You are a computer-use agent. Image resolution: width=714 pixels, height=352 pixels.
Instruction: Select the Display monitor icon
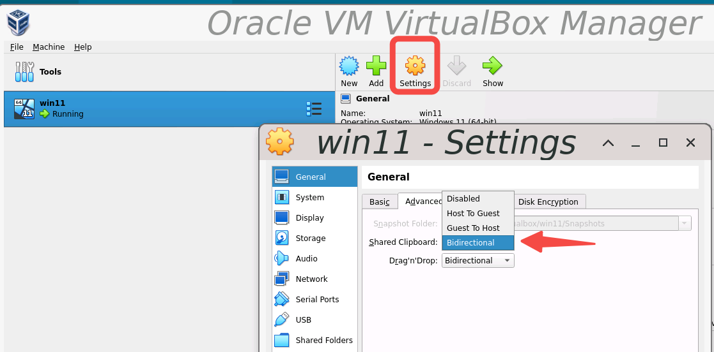tap(282, 217)
